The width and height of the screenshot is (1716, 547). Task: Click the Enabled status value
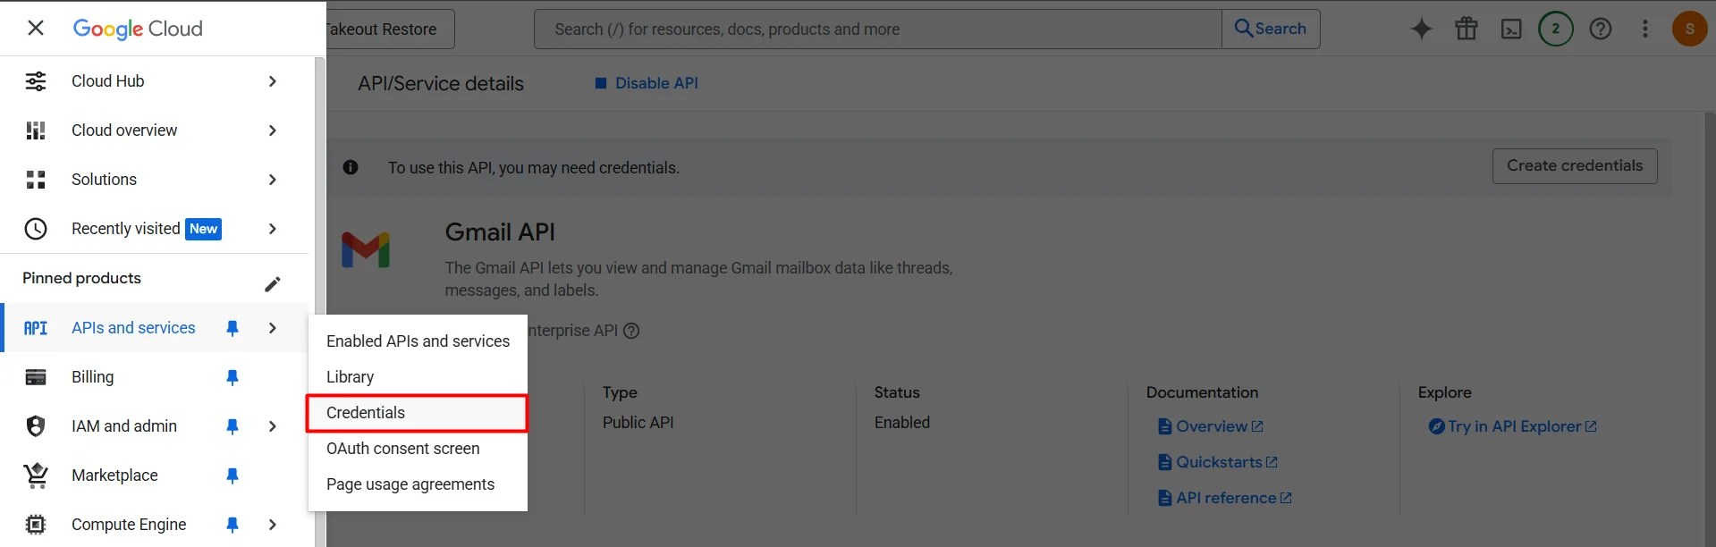point(902,423)
